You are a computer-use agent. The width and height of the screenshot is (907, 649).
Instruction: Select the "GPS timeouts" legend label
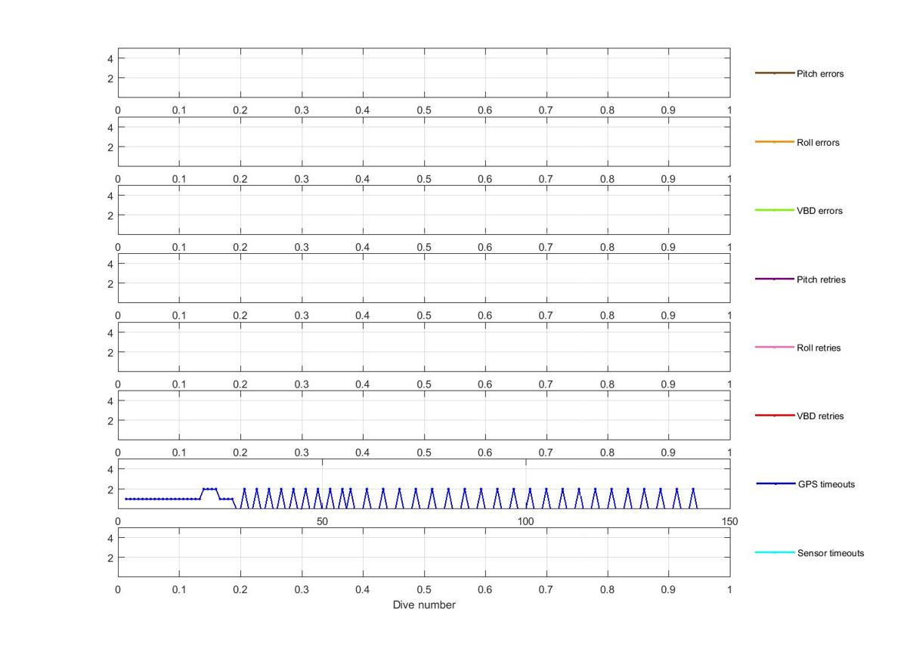pyautogui.click(x=826, y=484)
